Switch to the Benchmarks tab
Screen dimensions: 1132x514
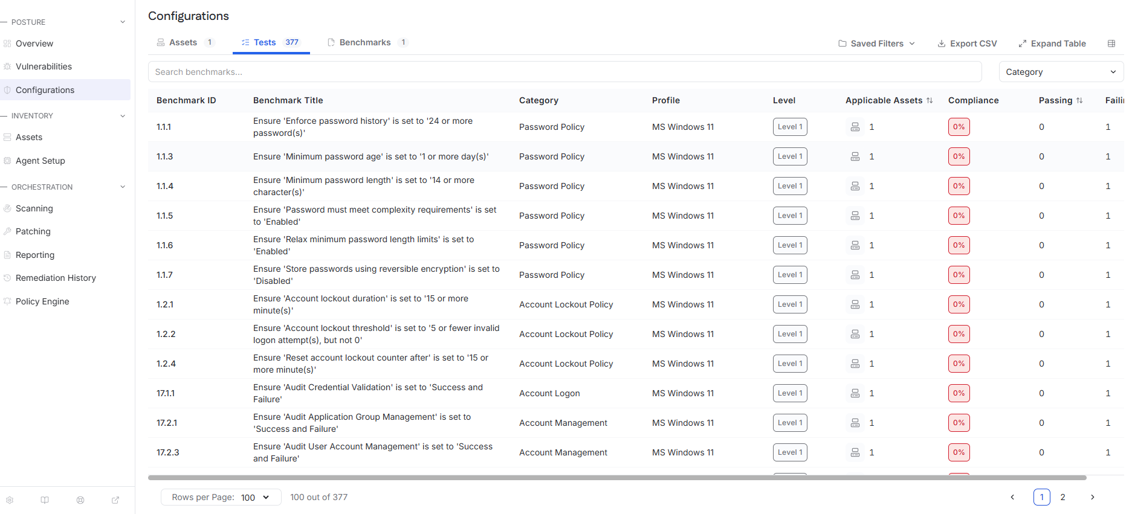point(367,42)
